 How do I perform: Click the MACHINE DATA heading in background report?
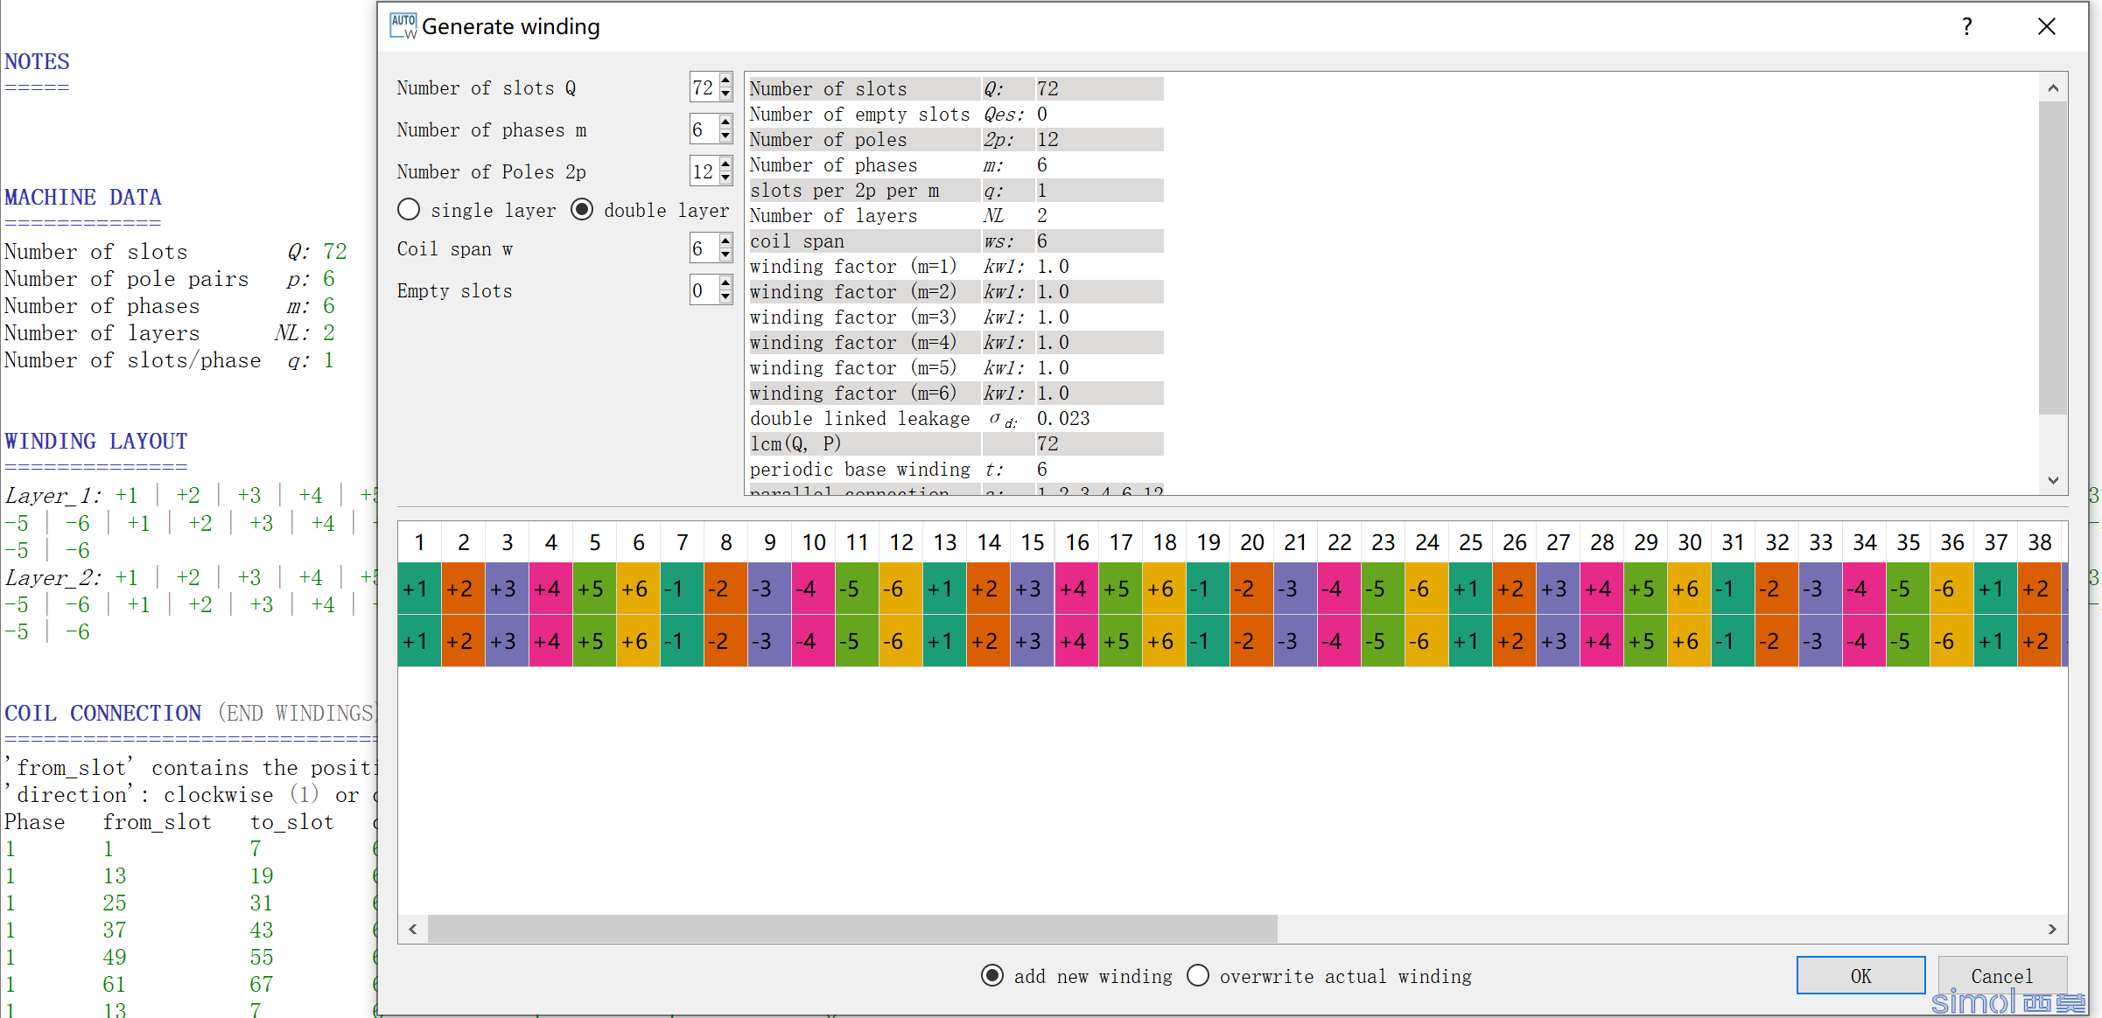(x=83, y=197)
